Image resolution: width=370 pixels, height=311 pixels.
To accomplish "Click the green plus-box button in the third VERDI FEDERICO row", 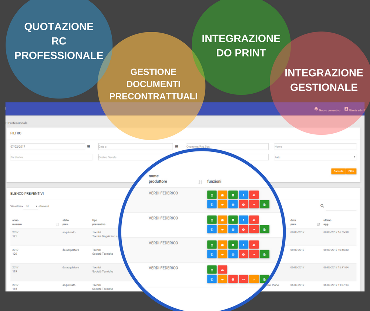I will coord(233,245).
